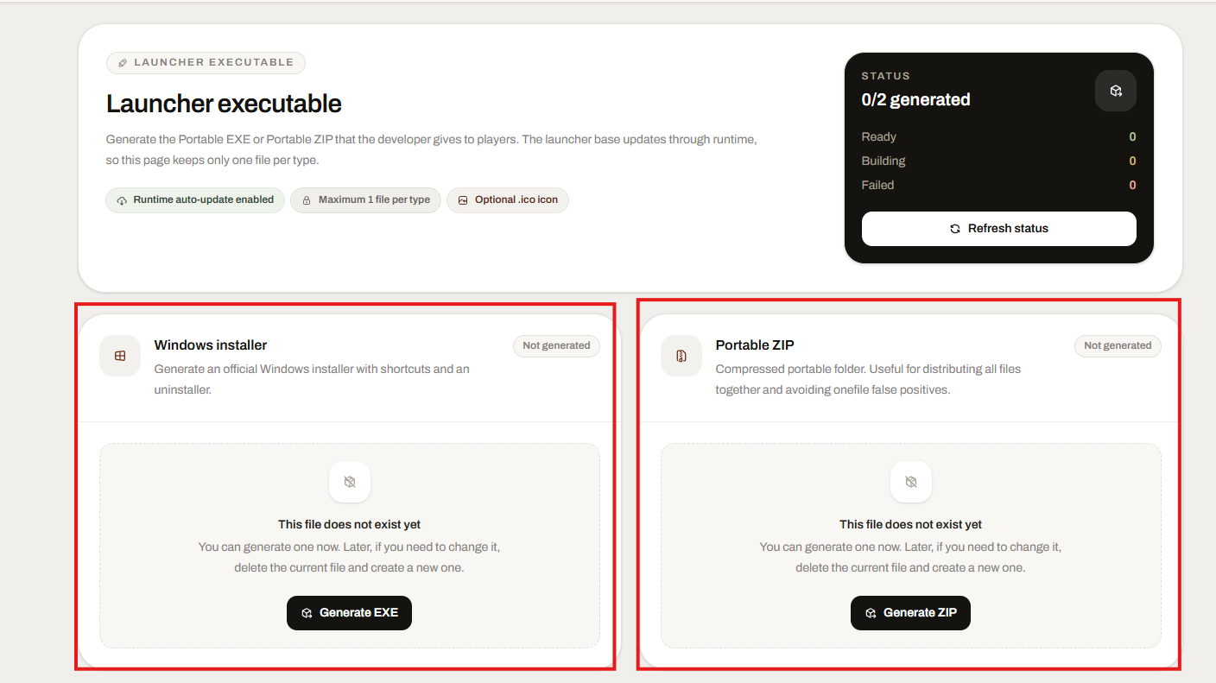The height and width of the screenshot is (683, 1216).
Task: Click the package icon in Status card
Action: pyautogui.click(x=1116, y=91)
